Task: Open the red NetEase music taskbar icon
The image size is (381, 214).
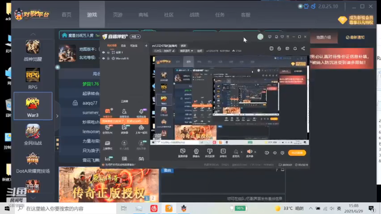Action: (x=154, y=209)
